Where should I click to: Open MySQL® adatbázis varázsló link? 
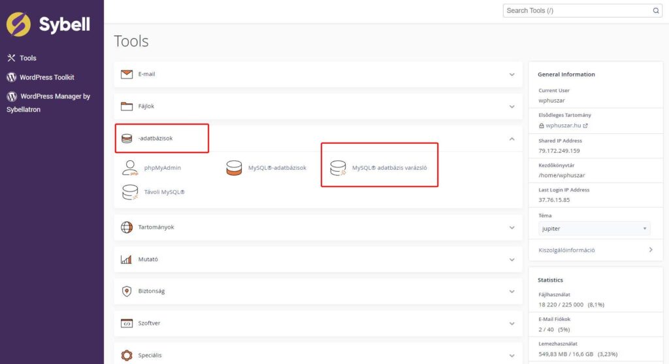[389, 168]
